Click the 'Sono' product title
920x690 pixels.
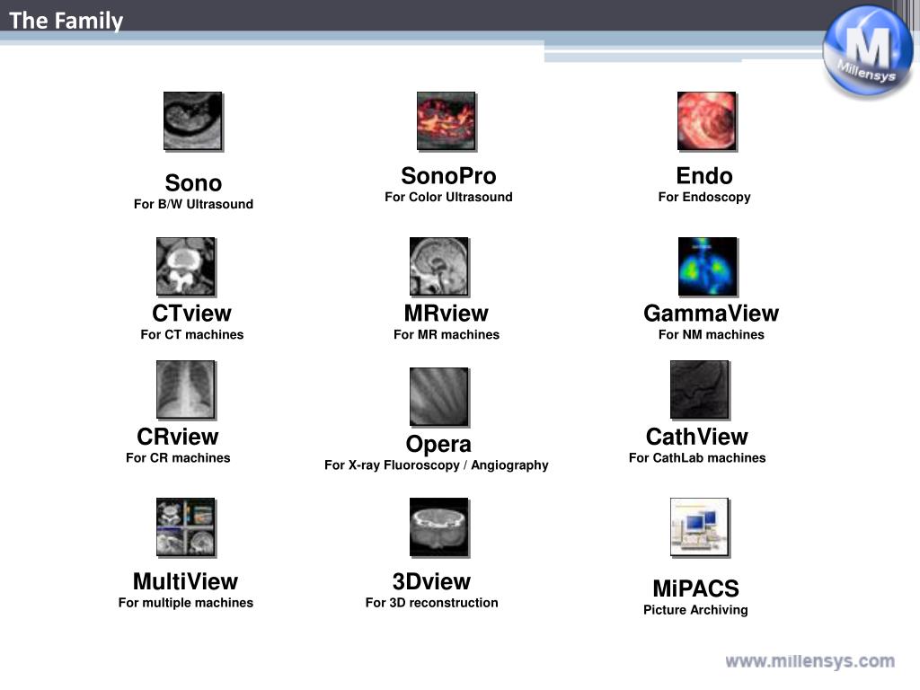pos(193,183)
